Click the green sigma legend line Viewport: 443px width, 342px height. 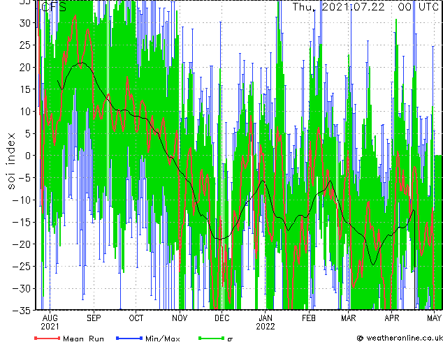pos(211,338)
